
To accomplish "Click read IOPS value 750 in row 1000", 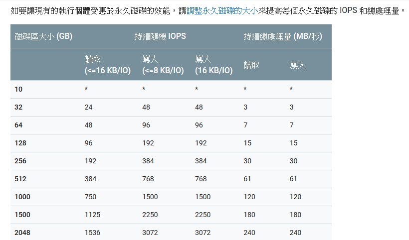I will click(90, 197).
